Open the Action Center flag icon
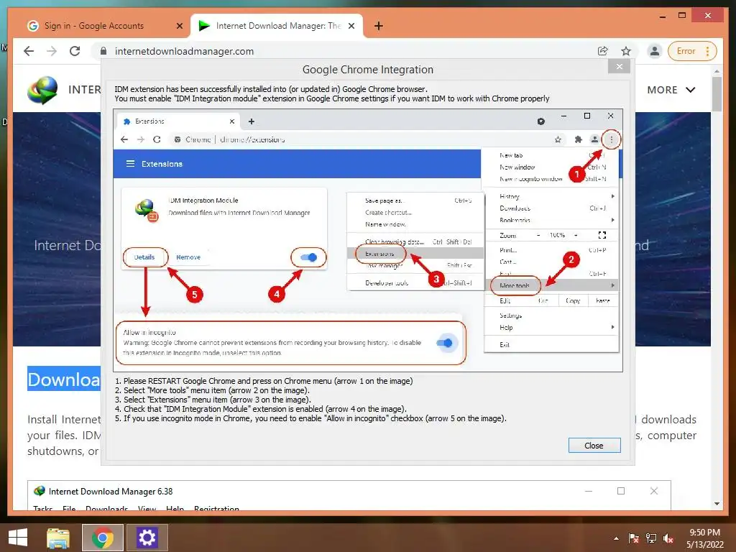Image resolution: width=736 pixels, height=552 pixels. tap(634, 538)
